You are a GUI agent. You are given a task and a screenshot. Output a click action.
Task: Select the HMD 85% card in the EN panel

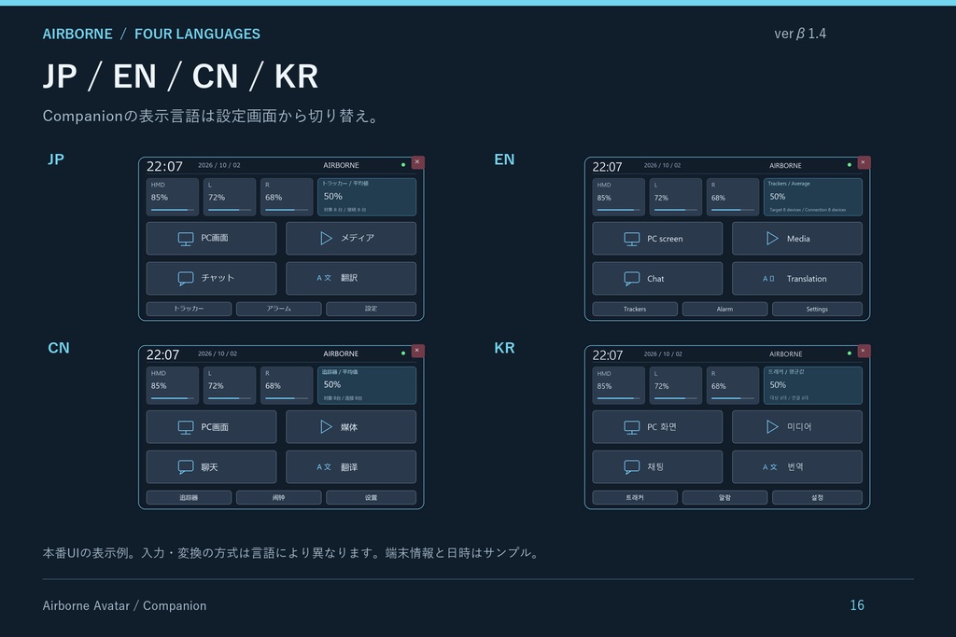[x=619, y=197]
